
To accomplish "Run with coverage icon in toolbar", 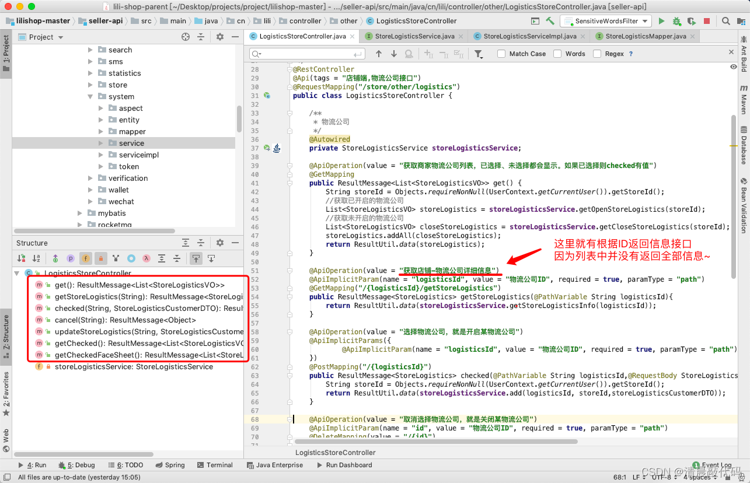I will [692, 21].
